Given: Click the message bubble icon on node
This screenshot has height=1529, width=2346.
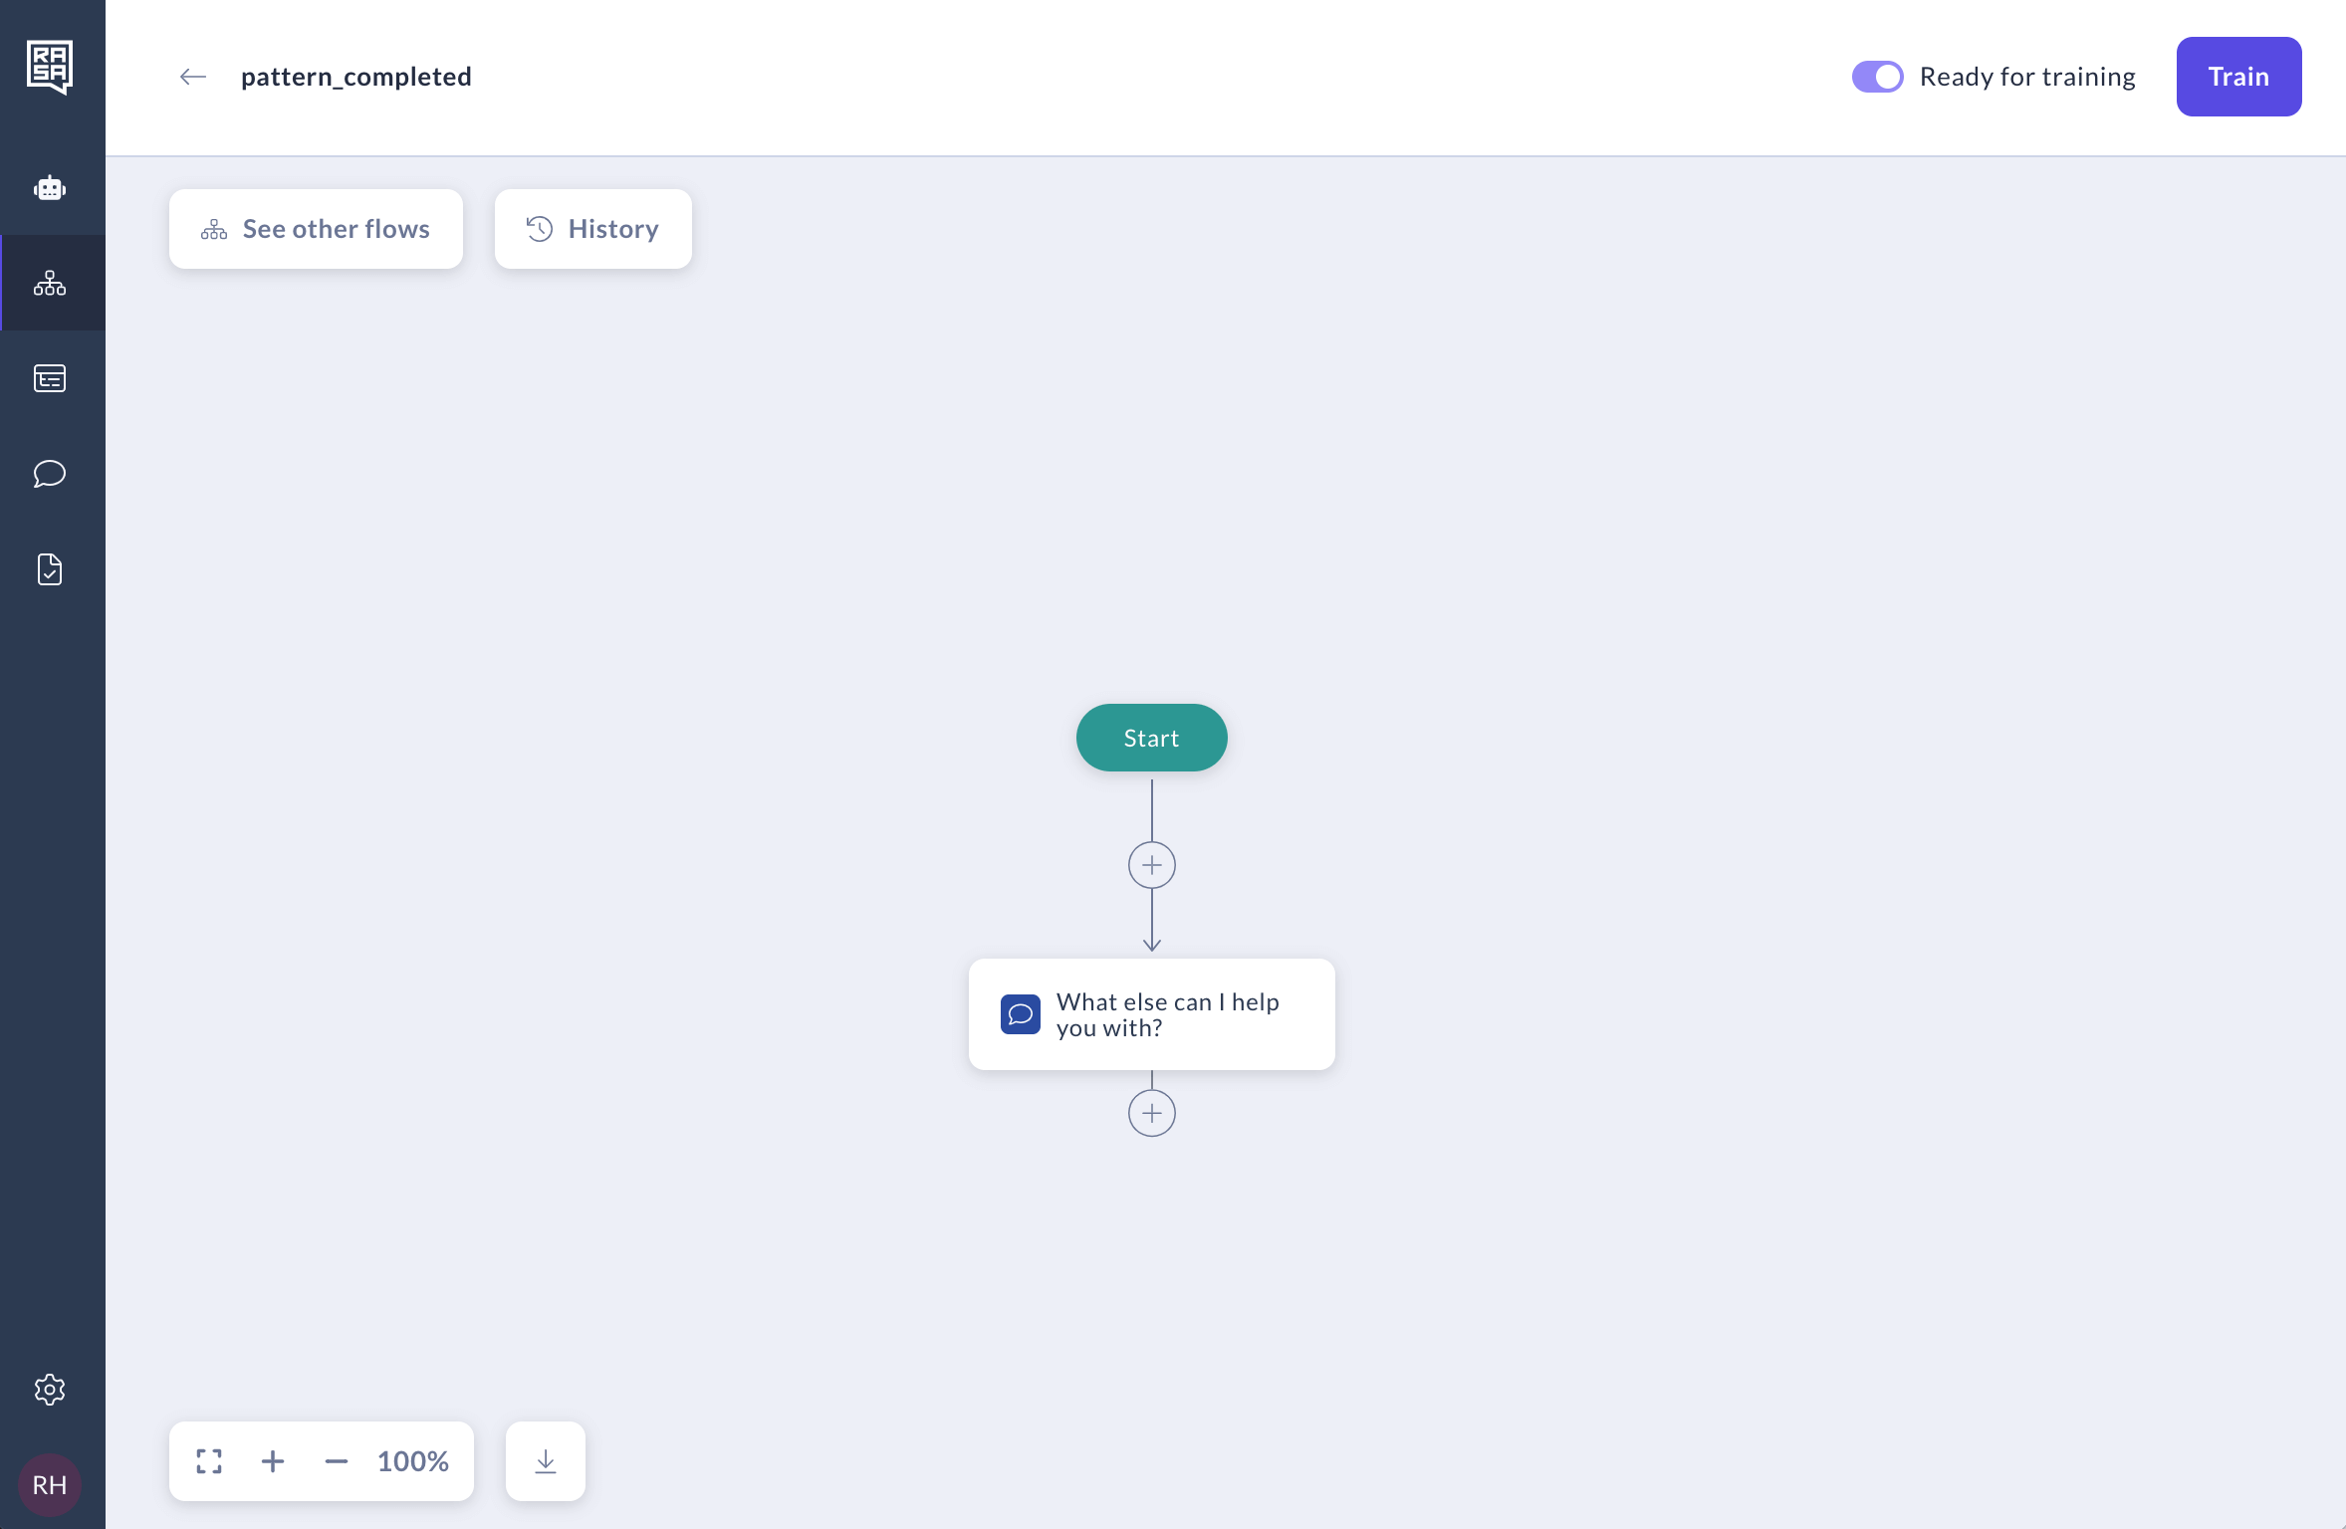Looking at the screenshot, I should tap(1019, 1012).
